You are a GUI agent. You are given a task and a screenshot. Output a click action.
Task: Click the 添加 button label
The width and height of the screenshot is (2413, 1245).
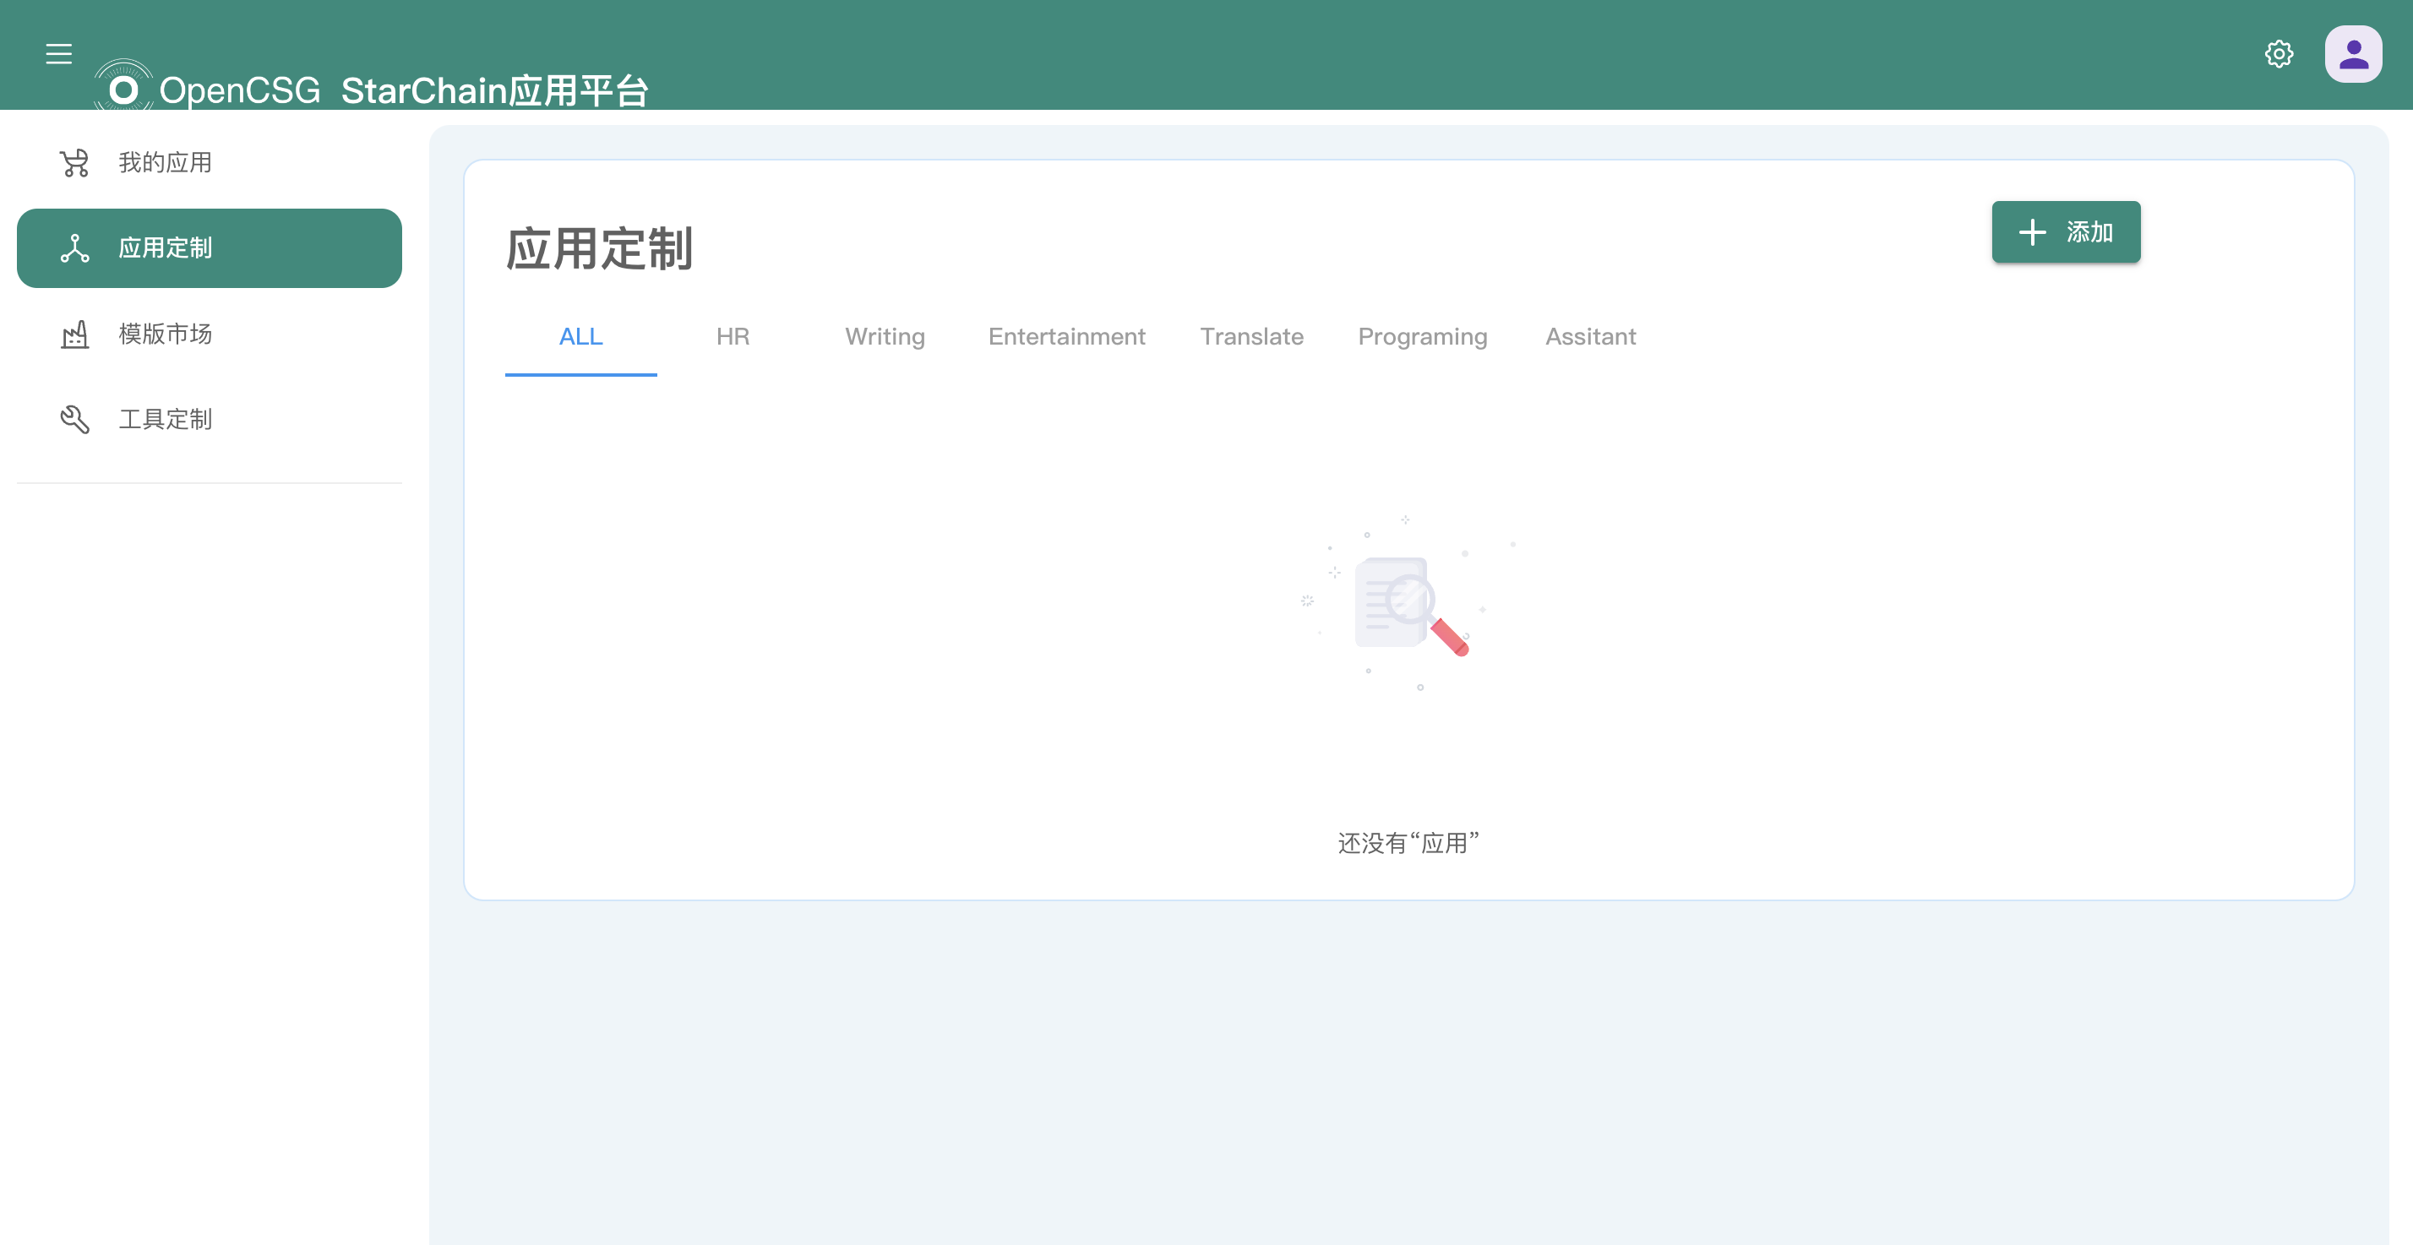pos(2090,232)
